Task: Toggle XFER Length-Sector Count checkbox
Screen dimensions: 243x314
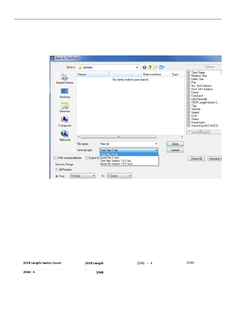Action: (x=189, y=102)
